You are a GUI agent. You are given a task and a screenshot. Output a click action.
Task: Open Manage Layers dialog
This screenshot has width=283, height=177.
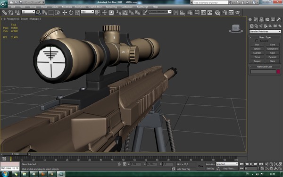[x=190, y=12]
